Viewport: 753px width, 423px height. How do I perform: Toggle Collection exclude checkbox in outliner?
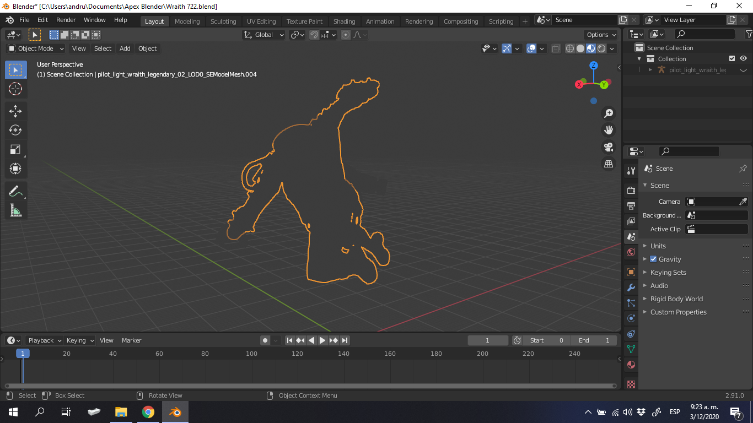pyautogui.click(x=732, y=59)
